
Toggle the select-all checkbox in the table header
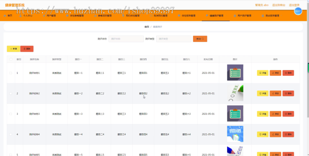coord(11,59)
